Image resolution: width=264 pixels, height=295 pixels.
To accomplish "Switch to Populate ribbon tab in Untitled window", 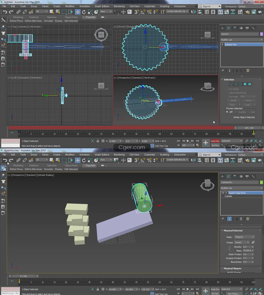I will tap(90, 17).
